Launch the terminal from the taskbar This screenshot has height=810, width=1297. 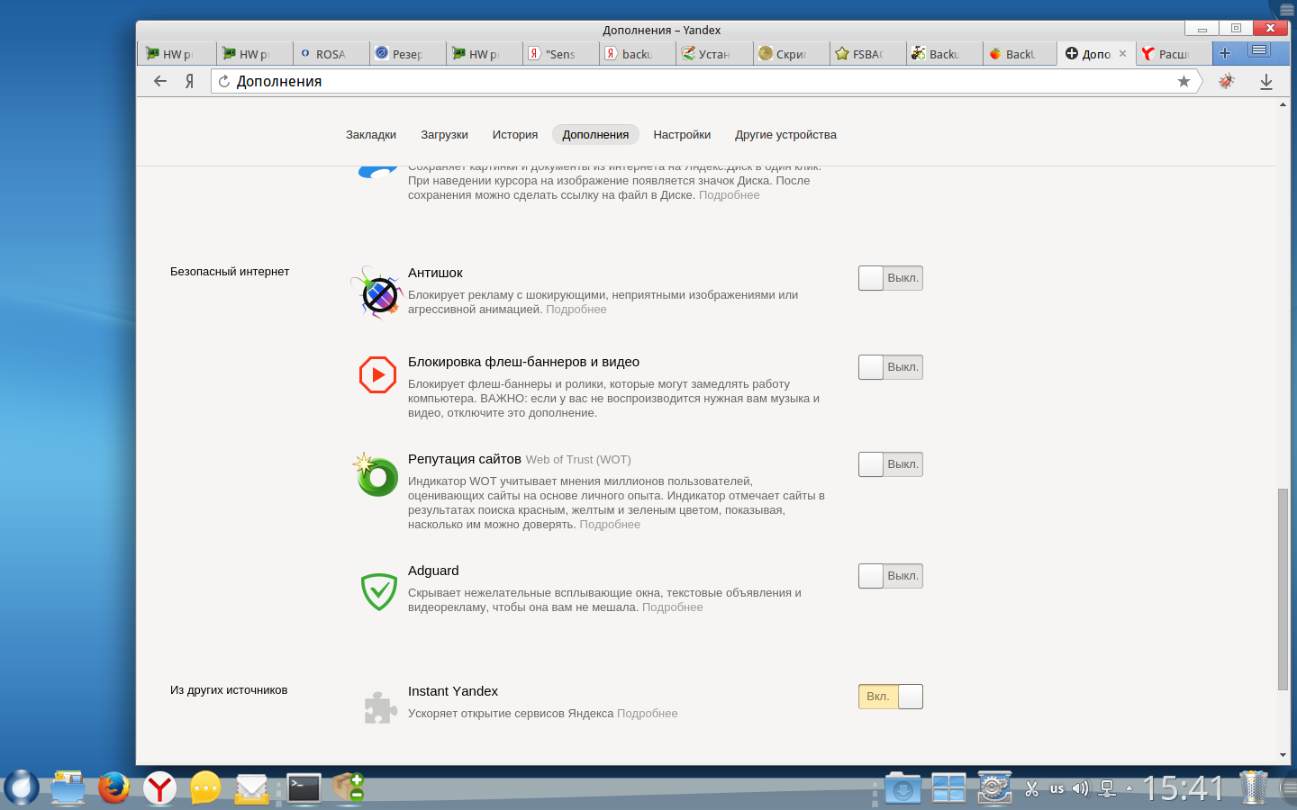pos(304,788)
